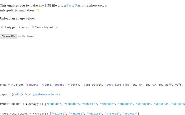
Task: Click the 'No file chosen' text
Action: (x=26, y=37)
